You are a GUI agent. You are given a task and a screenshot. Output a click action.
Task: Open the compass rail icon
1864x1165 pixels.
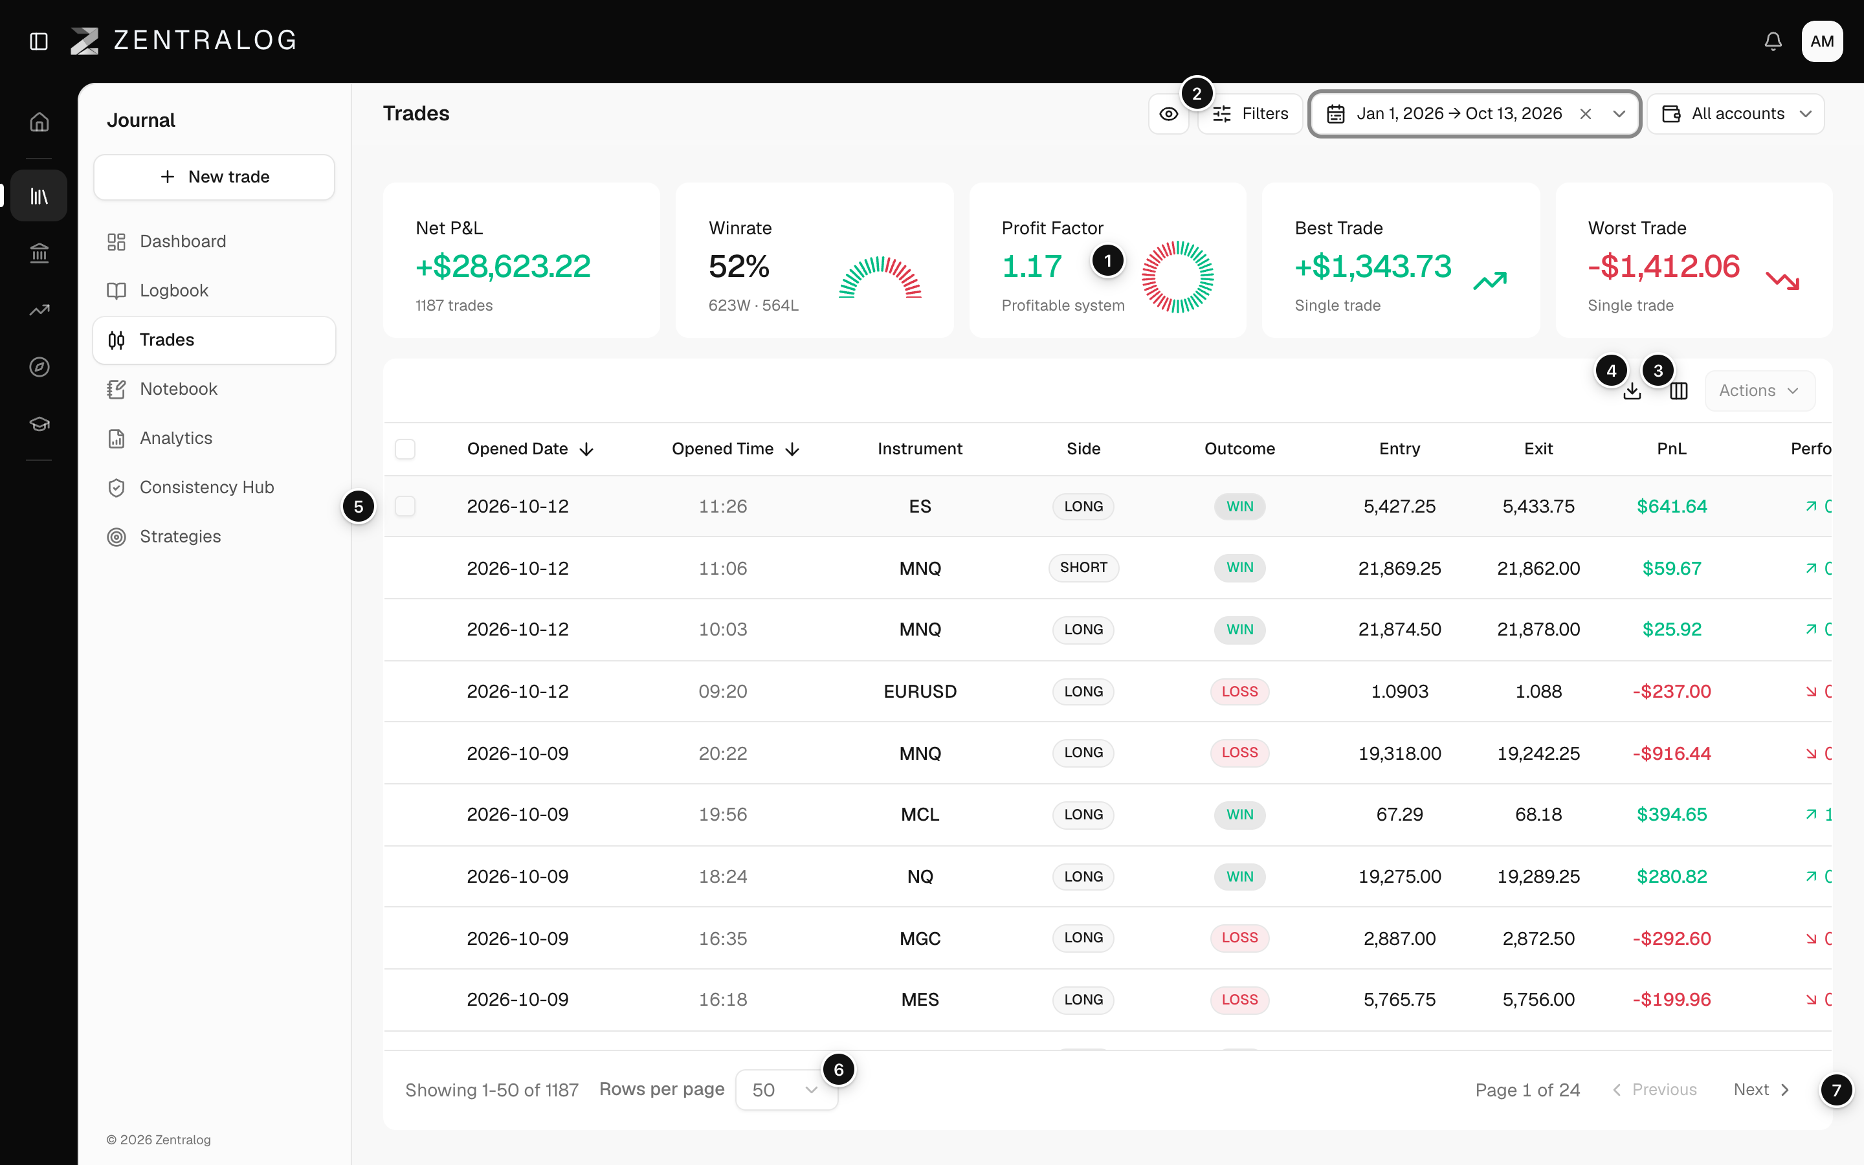coord(39,367)
